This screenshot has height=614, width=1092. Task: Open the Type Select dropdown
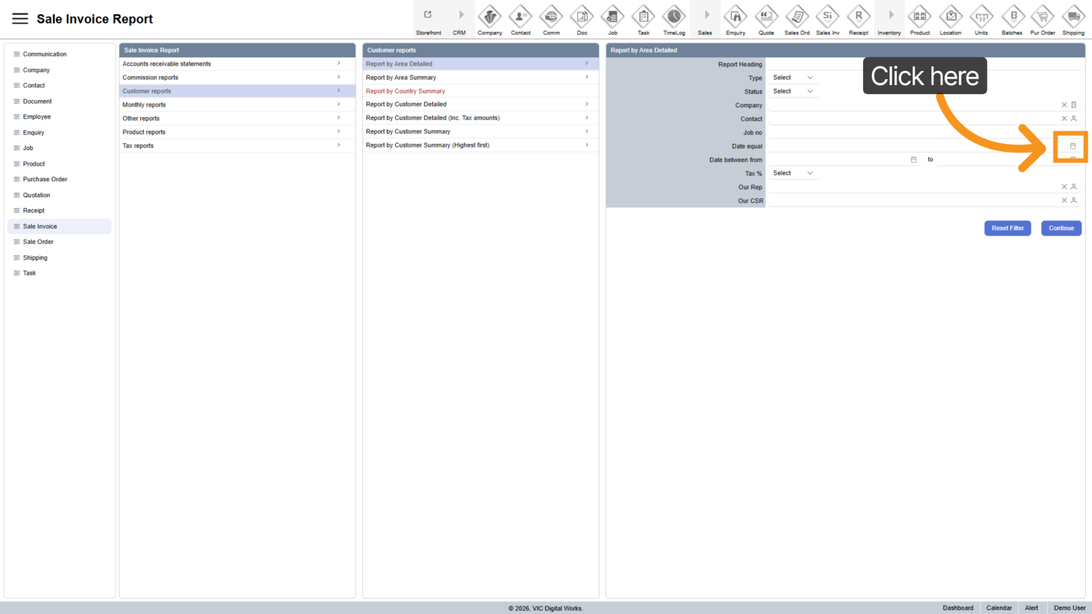click(792, 78)
